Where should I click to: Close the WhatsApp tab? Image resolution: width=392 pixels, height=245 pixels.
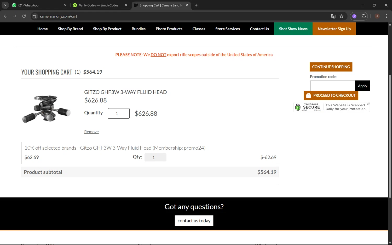point(65,5)
